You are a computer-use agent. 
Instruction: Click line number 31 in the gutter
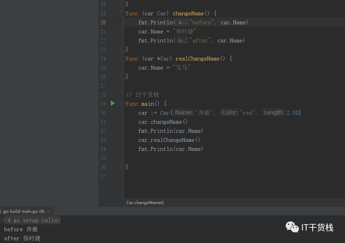coord(103,122)
